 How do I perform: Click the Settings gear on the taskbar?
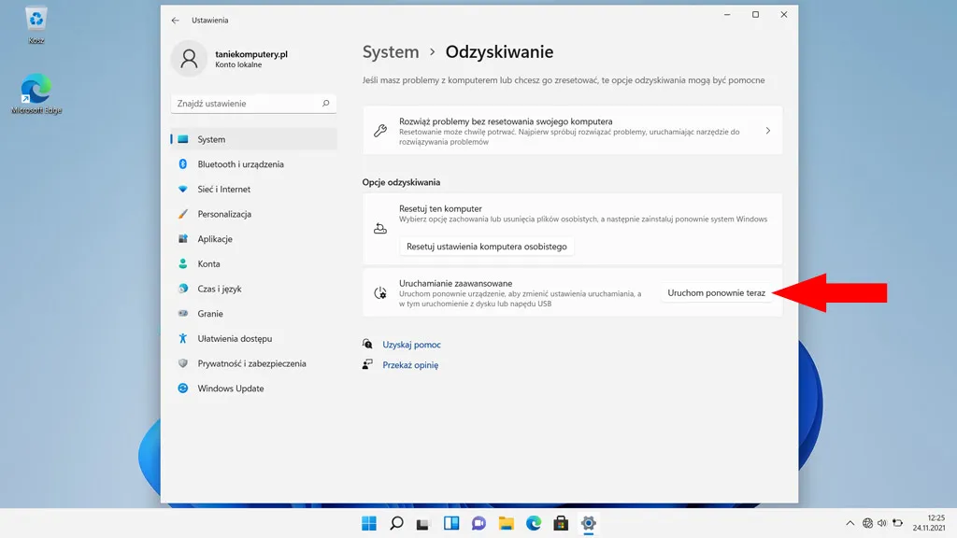tap(589, 523)
